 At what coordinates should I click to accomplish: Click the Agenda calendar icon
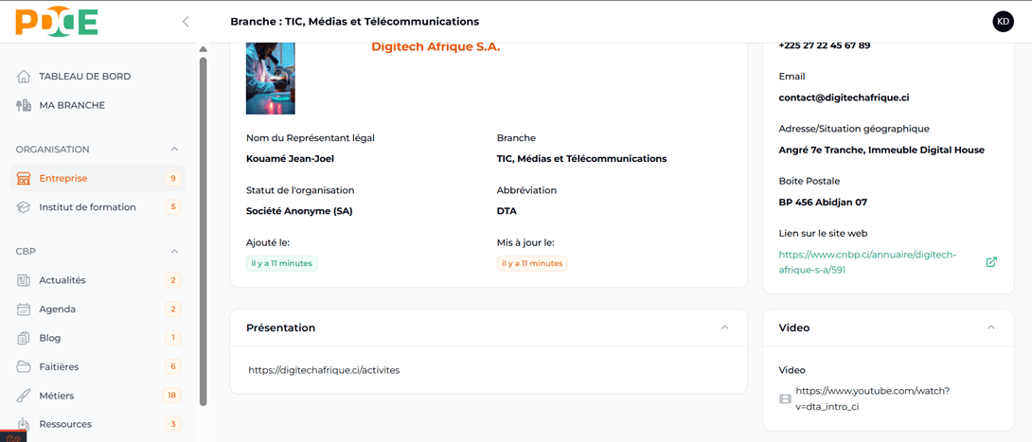tap(24, 309)
